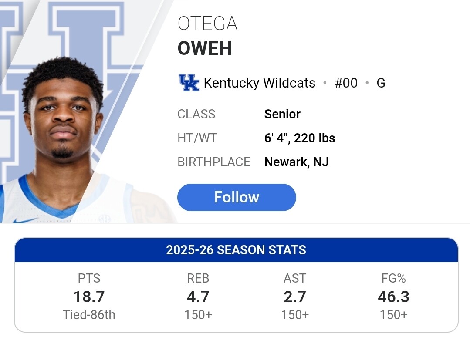Select the Tied-86th points ranking

click(89, 315)
